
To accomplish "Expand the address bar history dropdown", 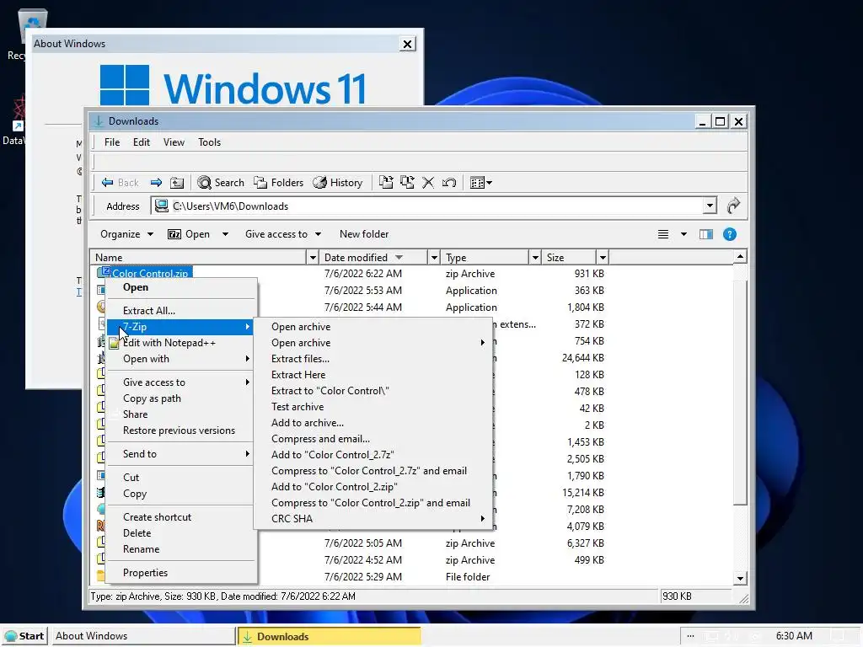I will [x=710, y=206].
